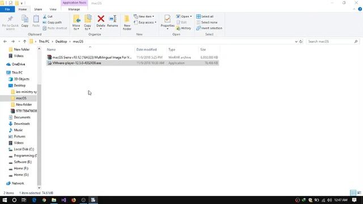Screen dimensions: 363x204
Task: Create a New folder from ribbon
Action: pyautogui.click(x=127, y=23)
